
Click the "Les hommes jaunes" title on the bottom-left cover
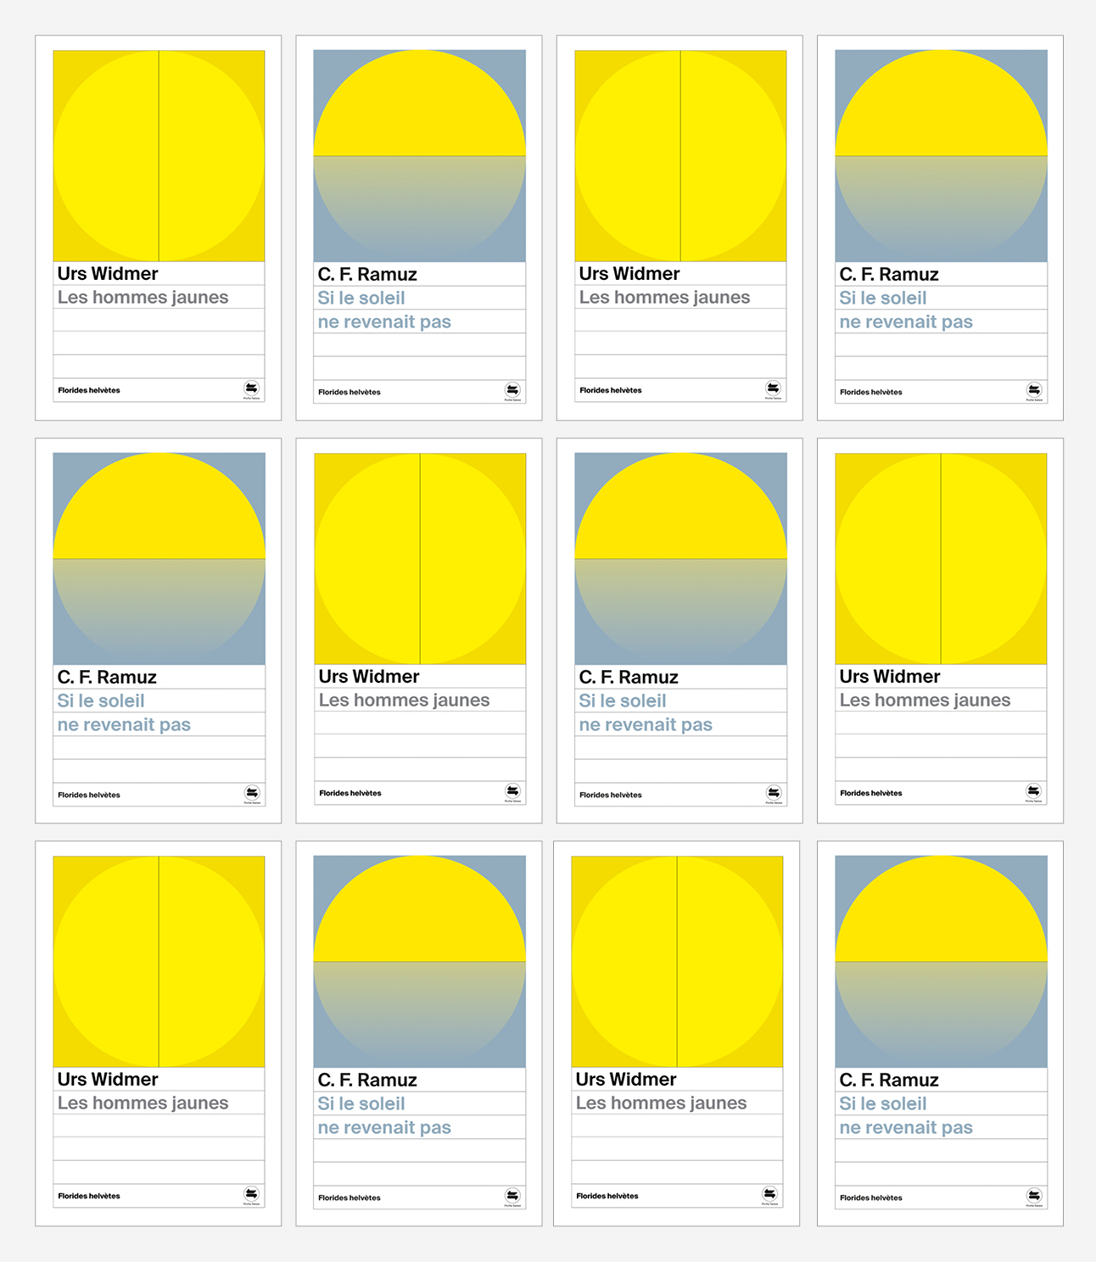coord(143,1103)
